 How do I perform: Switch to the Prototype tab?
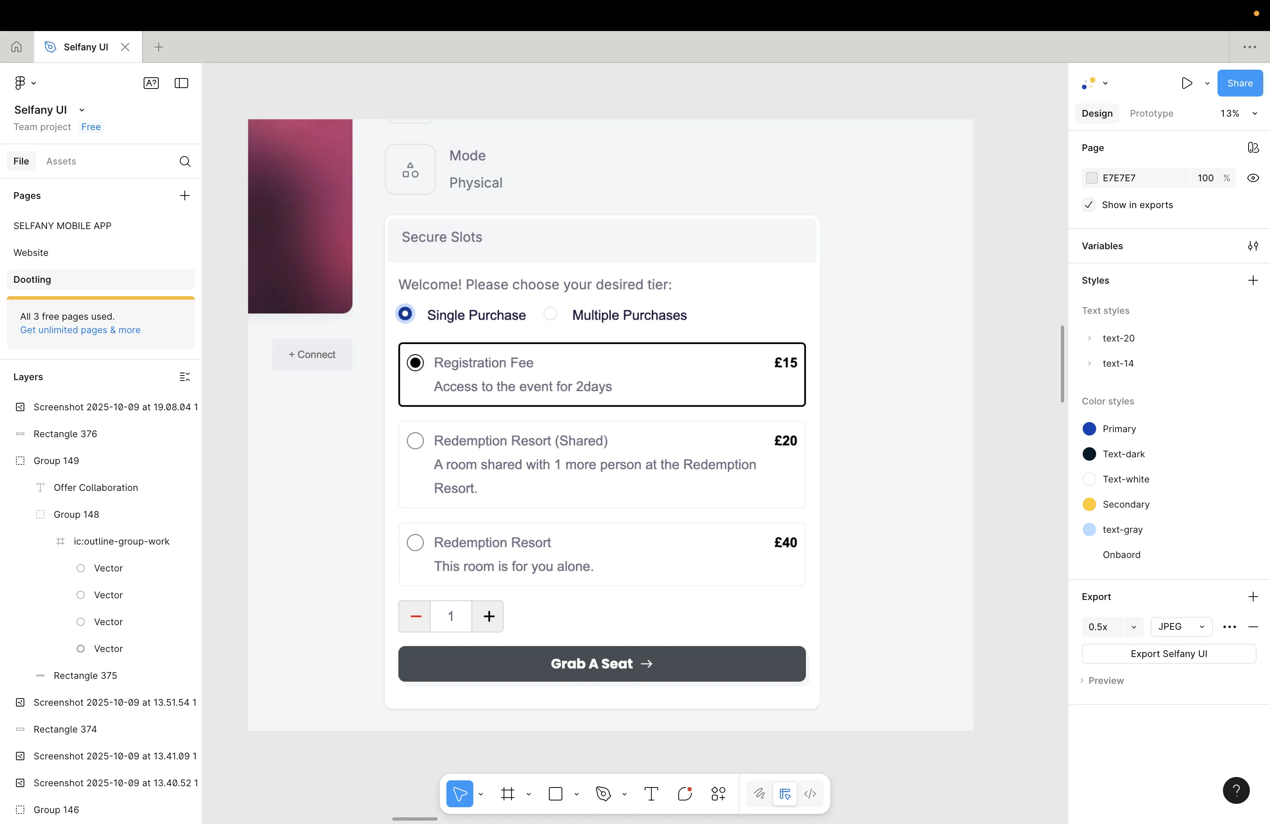pyautogui.click(x=1151, y=114)
